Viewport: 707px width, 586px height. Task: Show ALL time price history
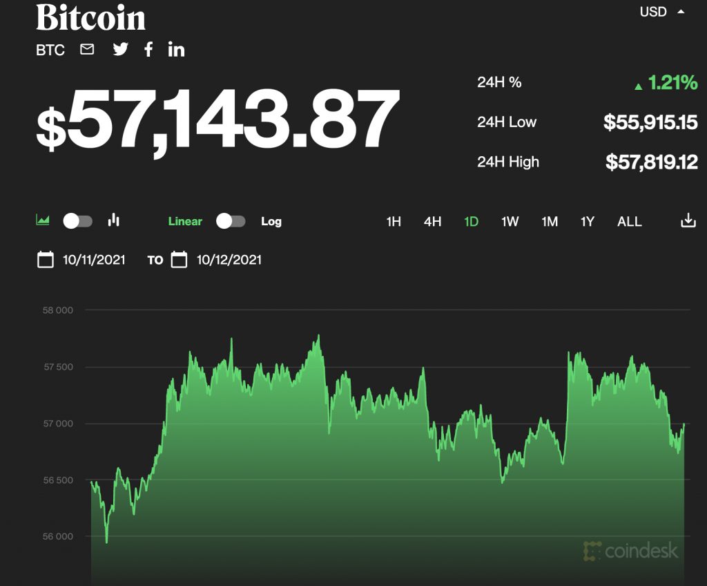click(x=629, y=222)
